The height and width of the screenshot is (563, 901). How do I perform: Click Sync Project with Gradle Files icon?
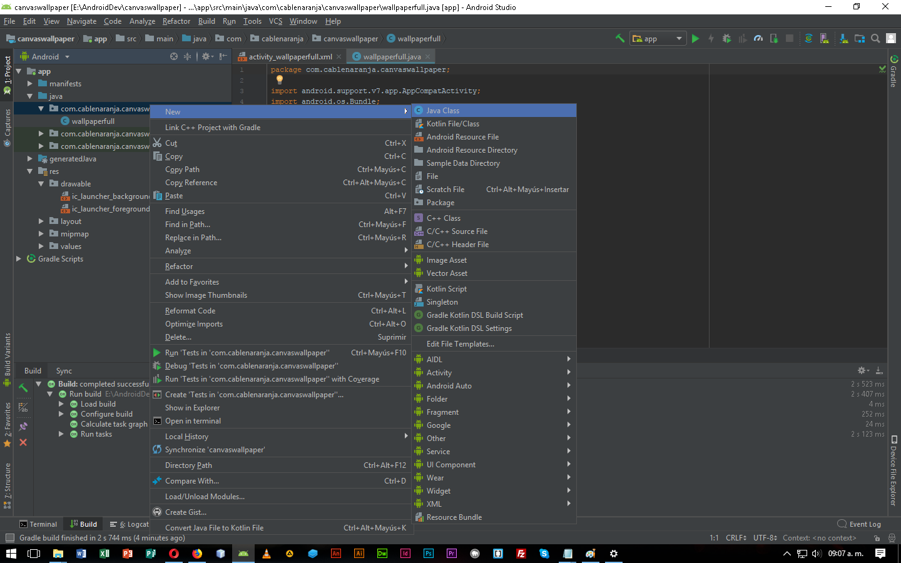click(808, 38)
